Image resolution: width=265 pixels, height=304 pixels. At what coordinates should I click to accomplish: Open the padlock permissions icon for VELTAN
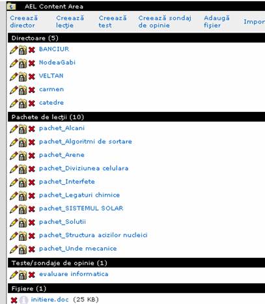pos(23,77)
